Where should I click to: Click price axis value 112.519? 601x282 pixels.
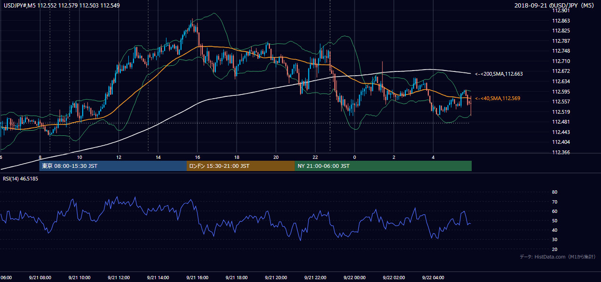point(561,112)
